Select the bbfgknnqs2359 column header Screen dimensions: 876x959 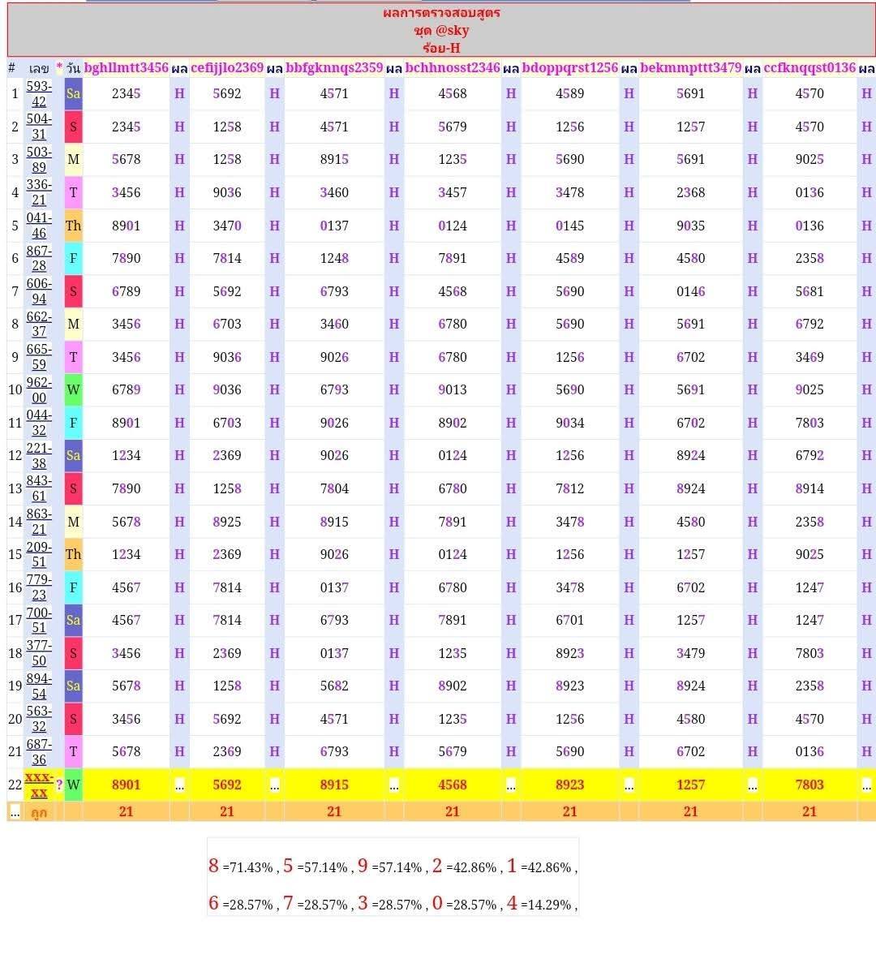[x=334, y=68]
